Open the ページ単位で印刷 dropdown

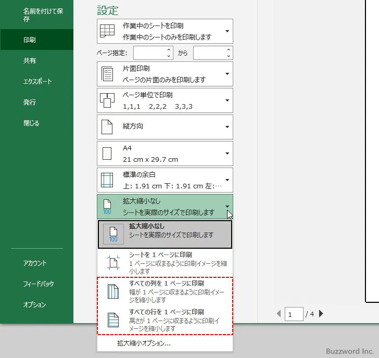165,100
